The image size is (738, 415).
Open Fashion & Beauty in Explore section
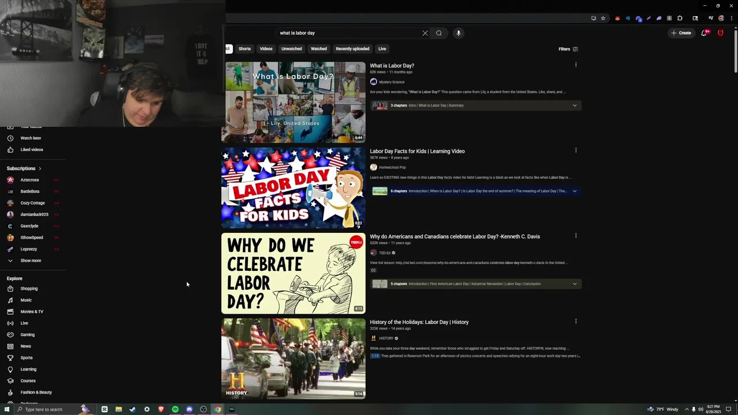pyautogui.click(x=36, y=393)
